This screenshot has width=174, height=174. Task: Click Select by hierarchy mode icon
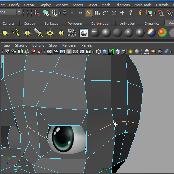[37, 13]
